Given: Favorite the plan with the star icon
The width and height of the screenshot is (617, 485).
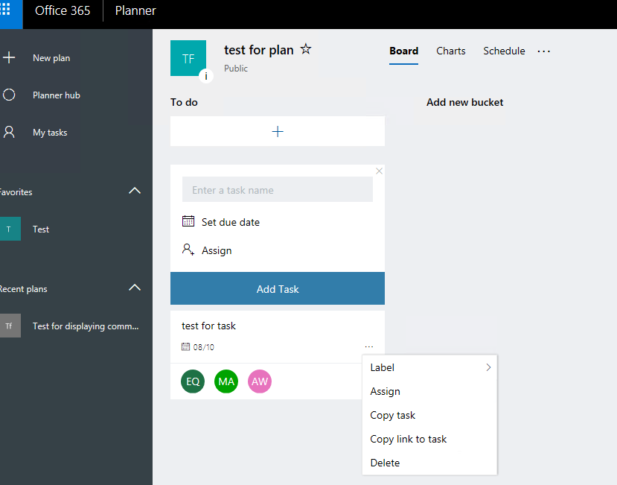Looking at the screenshot, I should (306, 49).
